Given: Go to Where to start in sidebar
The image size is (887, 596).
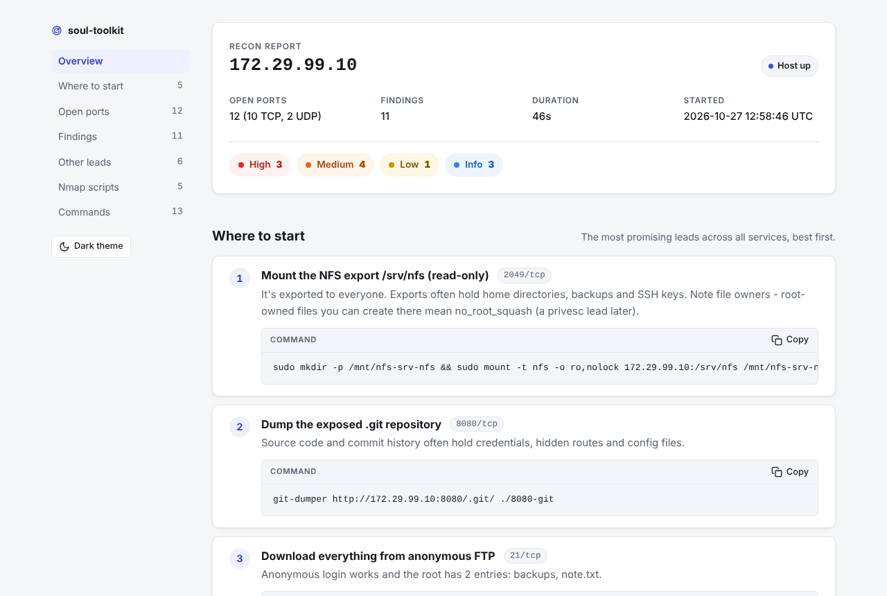Looking at the screenshot, I should tap(121, 86).
